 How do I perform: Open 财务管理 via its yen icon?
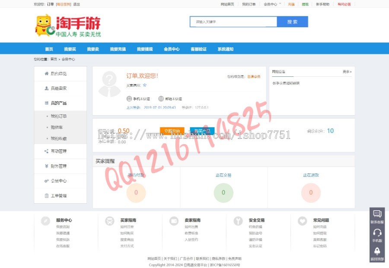[x=46, y=166]
